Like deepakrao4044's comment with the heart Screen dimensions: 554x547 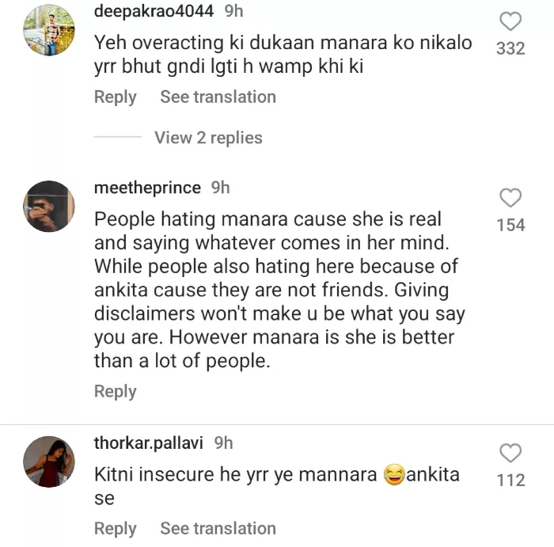pyautogui.click(x=510, y=21)
